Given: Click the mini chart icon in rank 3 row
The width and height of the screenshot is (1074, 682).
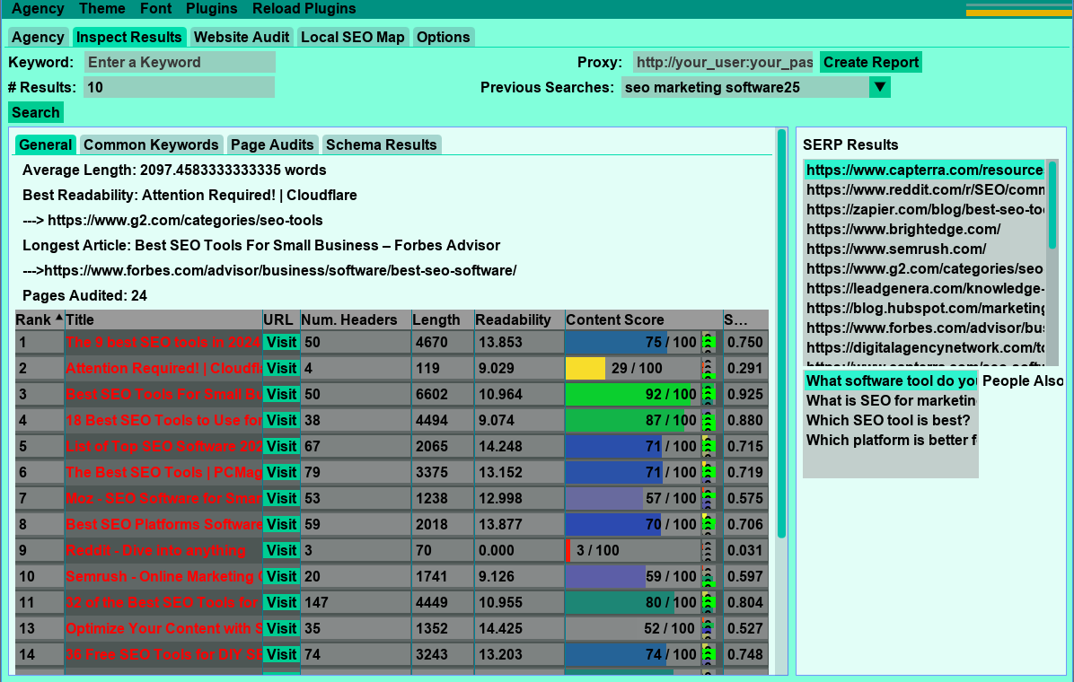Looking at the screenshot, I should click(x=709, y=395).
